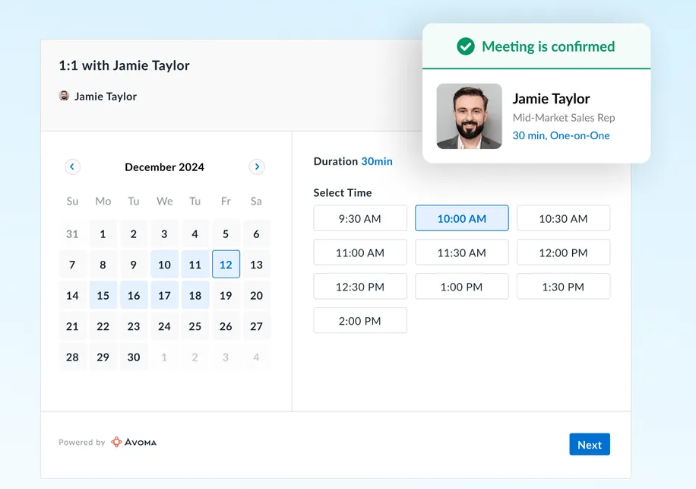Click December 20 on the calendar
Image resolution: width=696 pixels, height=489 pixels.
click(x=257, y=295)
